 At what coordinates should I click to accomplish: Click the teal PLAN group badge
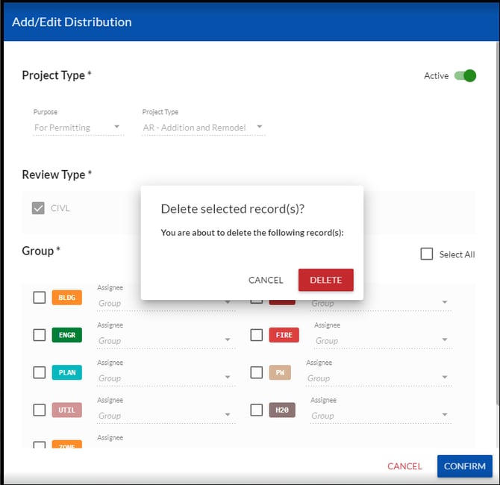click(66, 372)
